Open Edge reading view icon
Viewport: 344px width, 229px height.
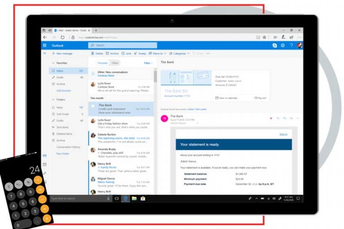point(258,38)
